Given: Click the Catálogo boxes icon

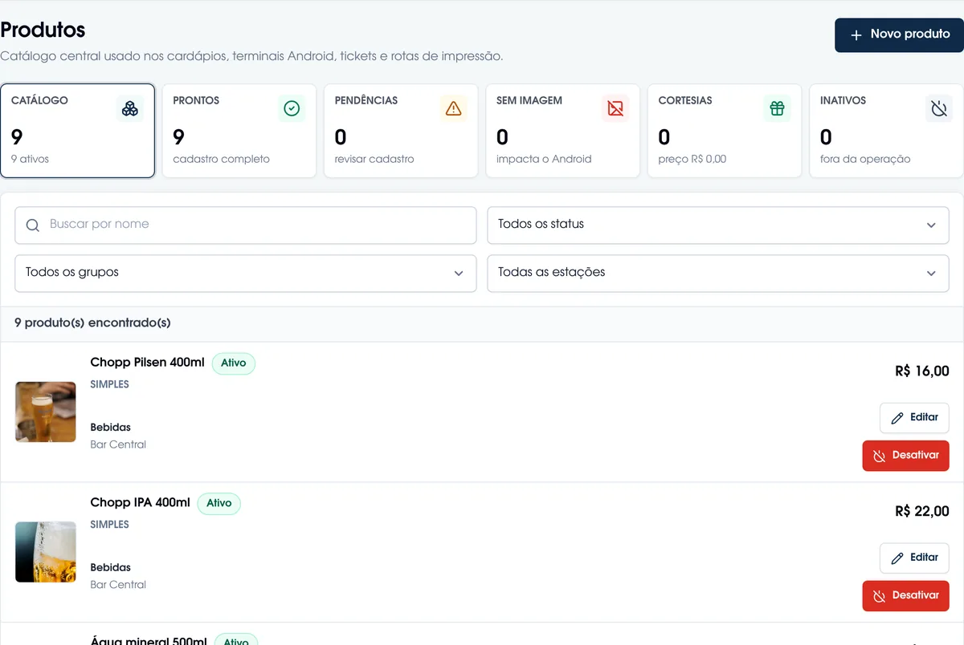Looking at the screenshot, I should tap(130, 108).
